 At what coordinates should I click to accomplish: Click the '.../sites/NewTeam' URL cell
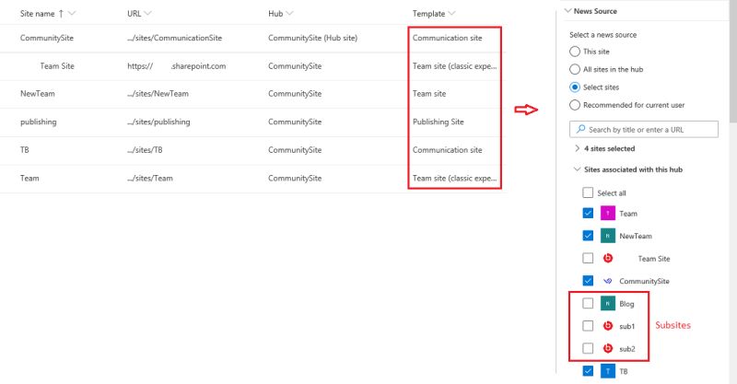[x=158, y=94]
